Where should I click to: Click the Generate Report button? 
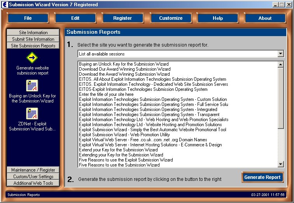[x=262, y=177]
